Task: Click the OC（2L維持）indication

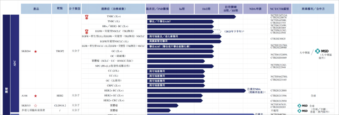Action: coord(113,81)
